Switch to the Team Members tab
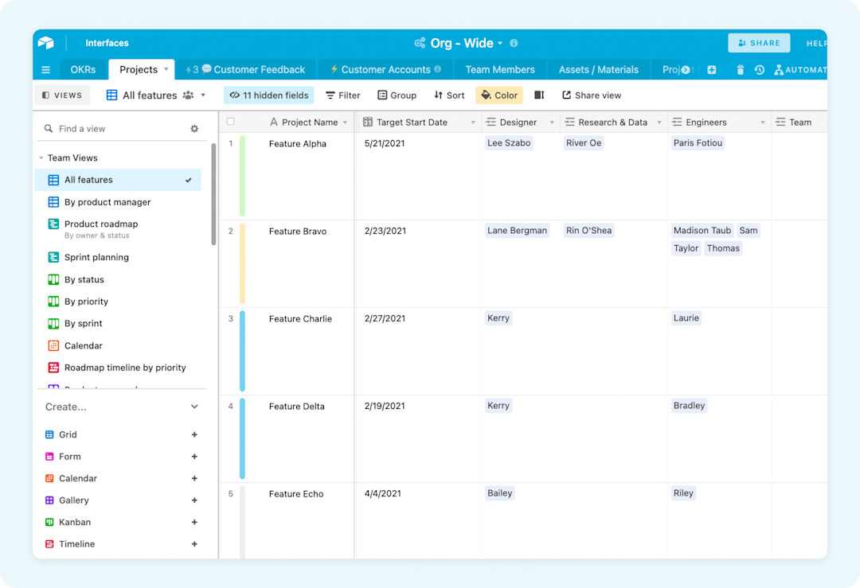860x588 pixels. pyautogui.click(x=500, y=69)
